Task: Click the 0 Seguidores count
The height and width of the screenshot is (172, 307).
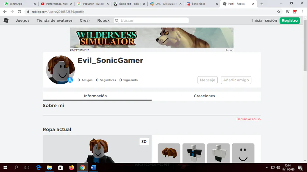Action: [106, 80]
